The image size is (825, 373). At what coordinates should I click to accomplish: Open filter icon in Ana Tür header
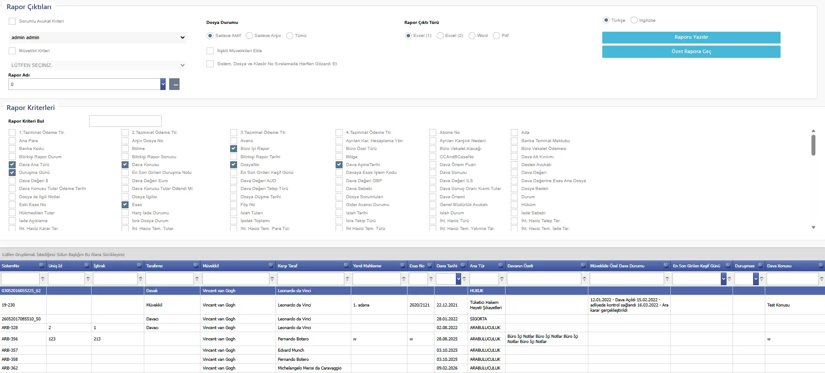point(501,266)
